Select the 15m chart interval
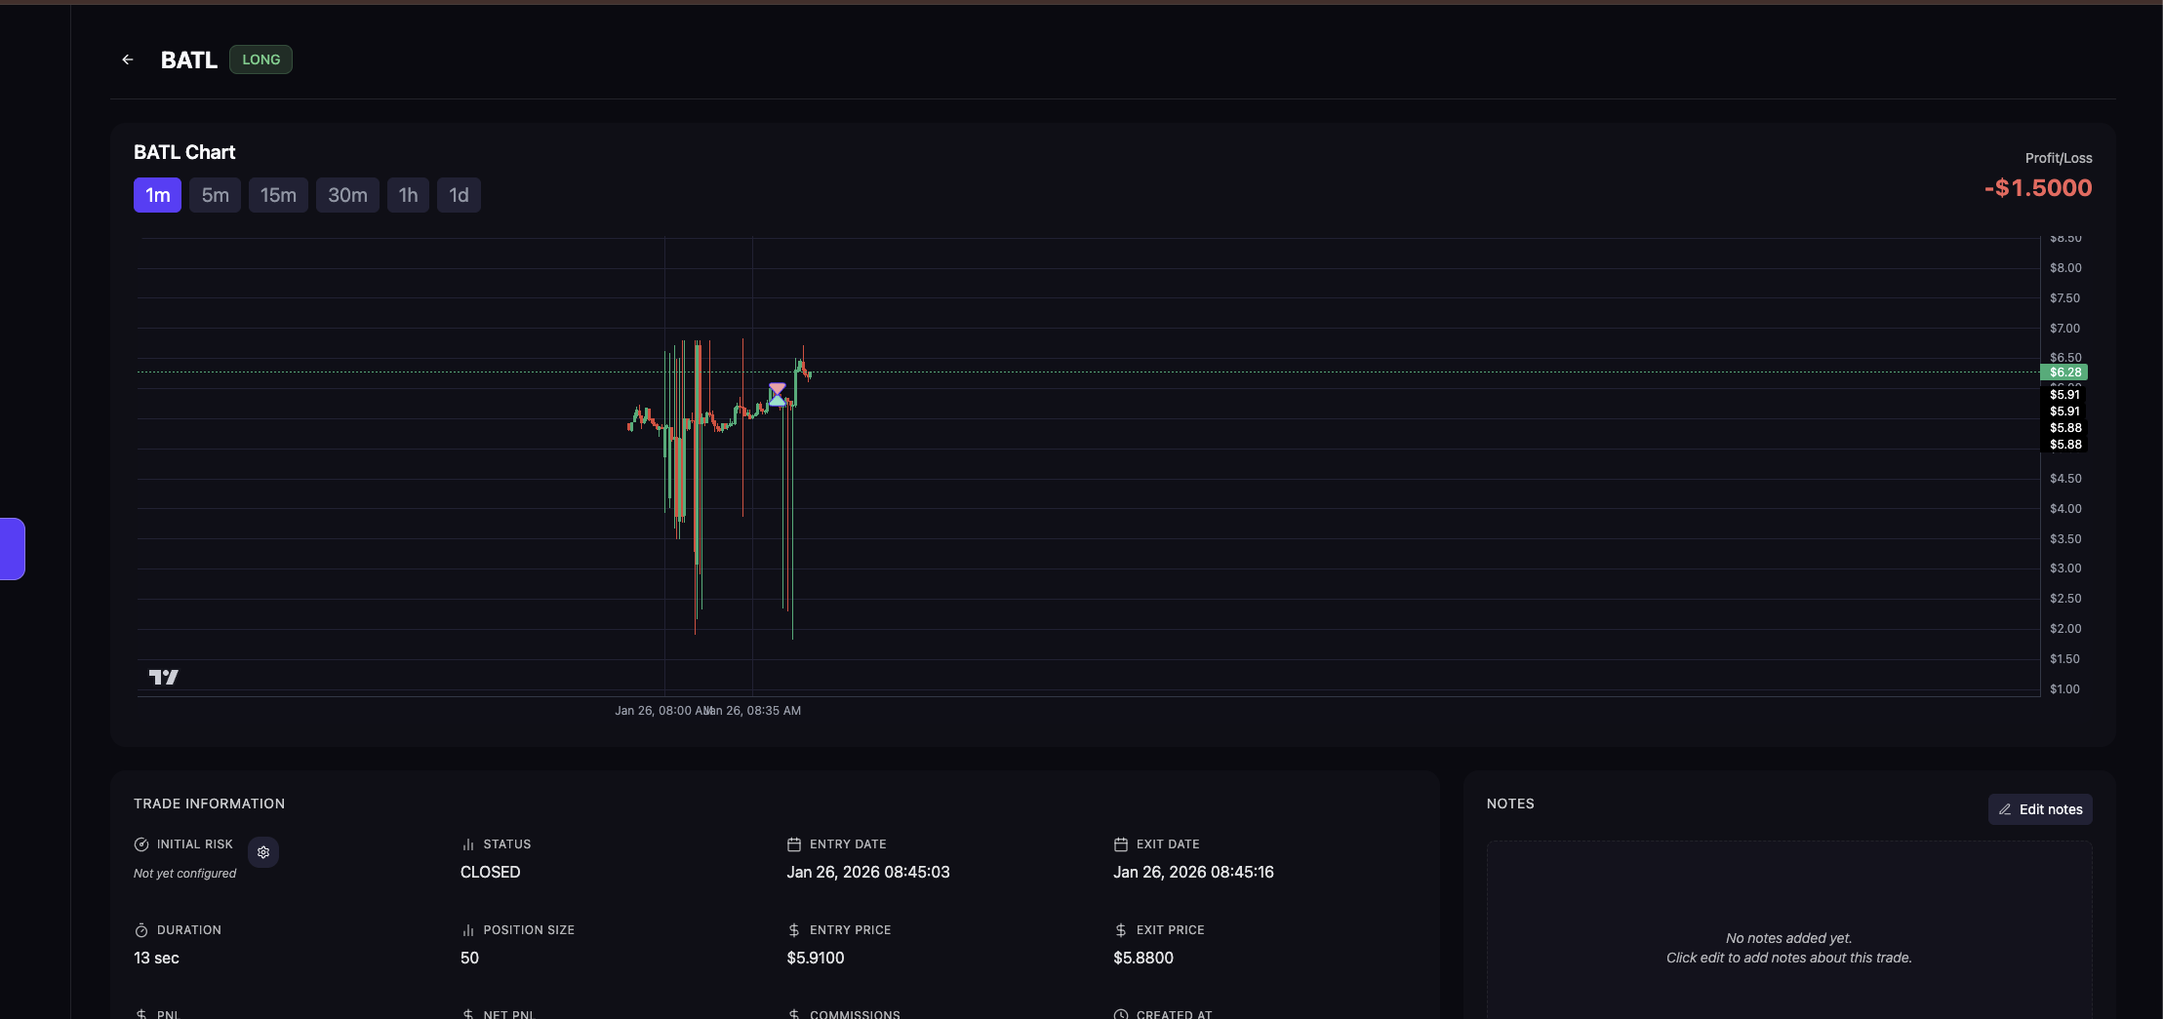2163x1019 pixels. [278, 195]
